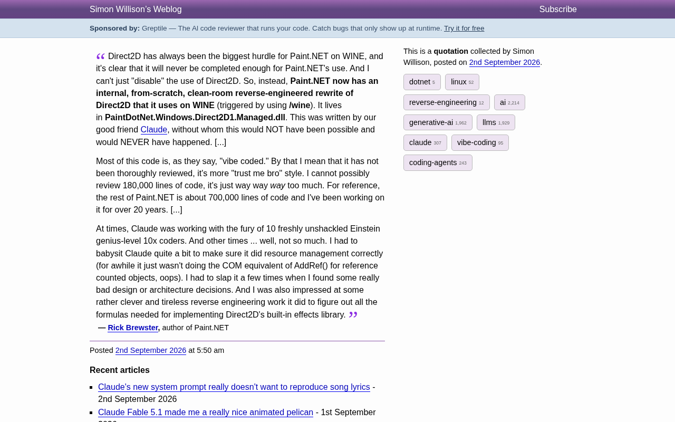Click the 'at 5:50 am' timestamp text

point(206,350)
